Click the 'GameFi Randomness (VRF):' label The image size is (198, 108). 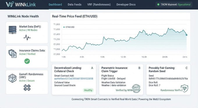31,76
